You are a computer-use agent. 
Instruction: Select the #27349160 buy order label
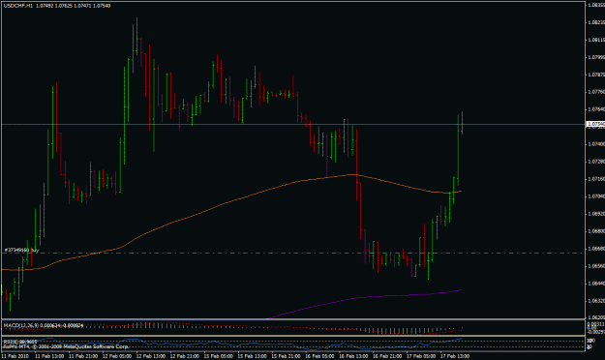click(x=21, y=250)
